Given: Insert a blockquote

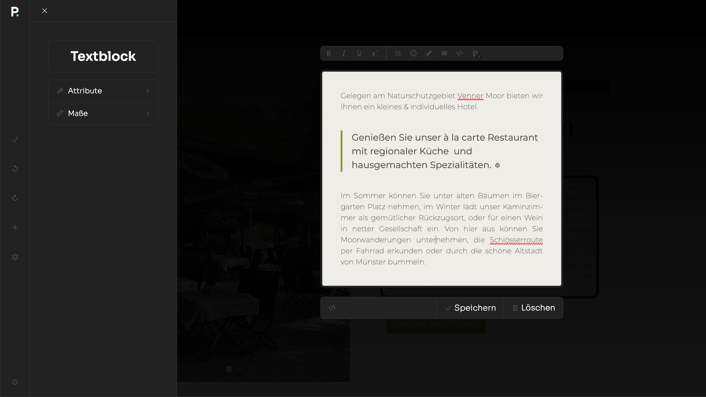Looking at the screenshot, I should point(444,54).
